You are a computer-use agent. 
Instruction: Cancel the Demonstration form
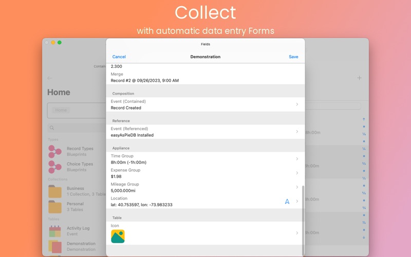pyautogui.click(x=119, y=57)
